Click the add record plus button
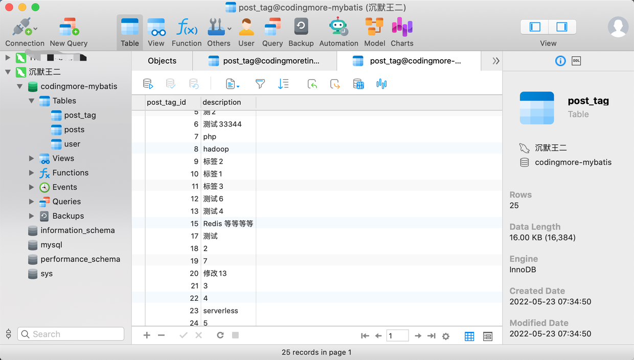634x360 pixels. [147, 335]
